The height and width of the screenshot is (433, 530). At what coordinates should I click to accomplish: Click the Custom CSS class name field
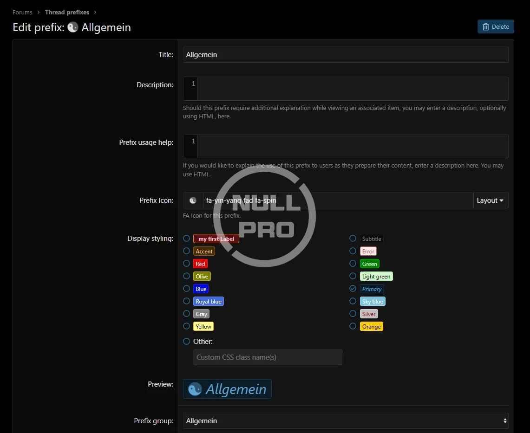pyautogui.click(x=268, y=357)
